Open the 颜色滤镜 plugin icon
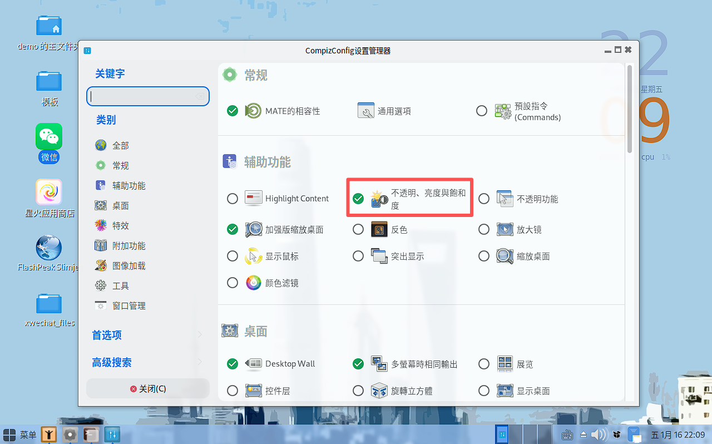Image resolution: width=712 pixels, height=444 pixels. 254,283
